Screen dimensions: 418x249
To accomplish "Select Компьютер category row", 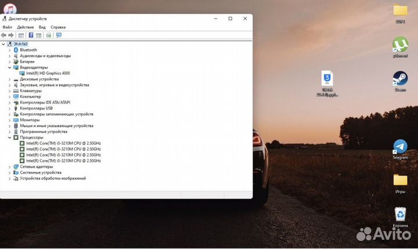I will click(30, 96).
